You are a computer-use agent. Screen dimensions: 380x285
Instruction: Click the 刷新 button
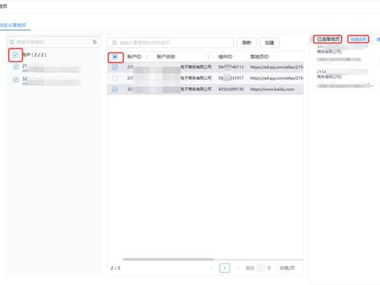(x=247, y=43)
